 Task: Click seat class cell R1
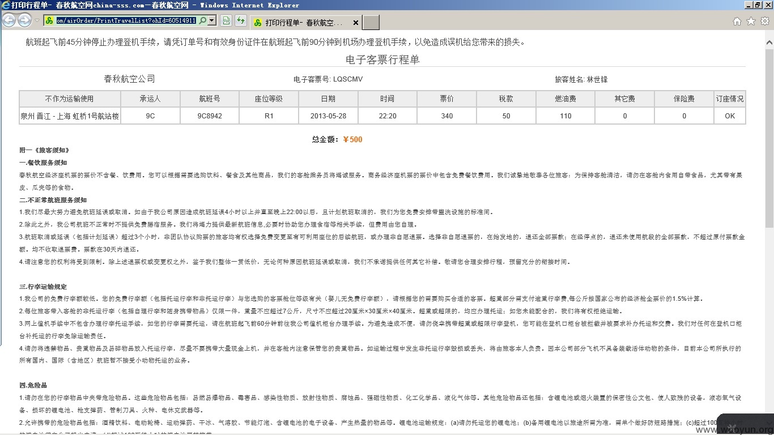(x=269, y=116)
